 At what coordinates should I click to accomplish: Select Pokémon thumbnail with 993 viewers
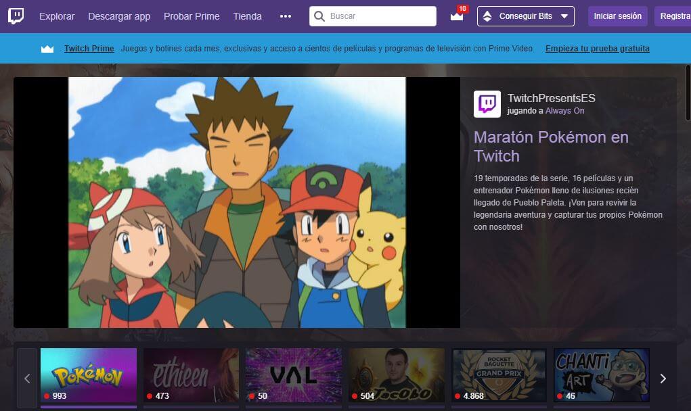click(89, 375)
